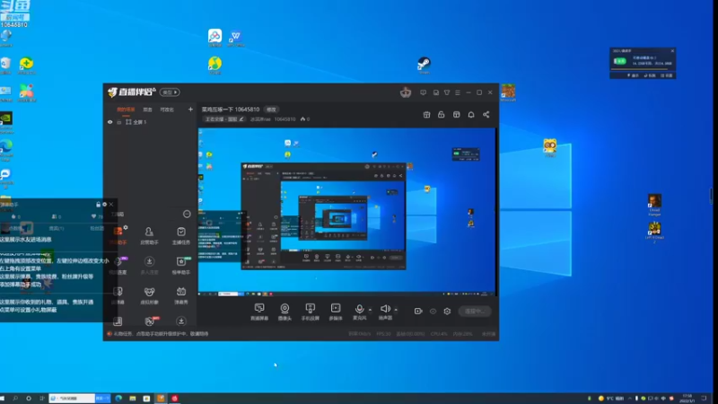Select the second scene tab

[147, 110]
